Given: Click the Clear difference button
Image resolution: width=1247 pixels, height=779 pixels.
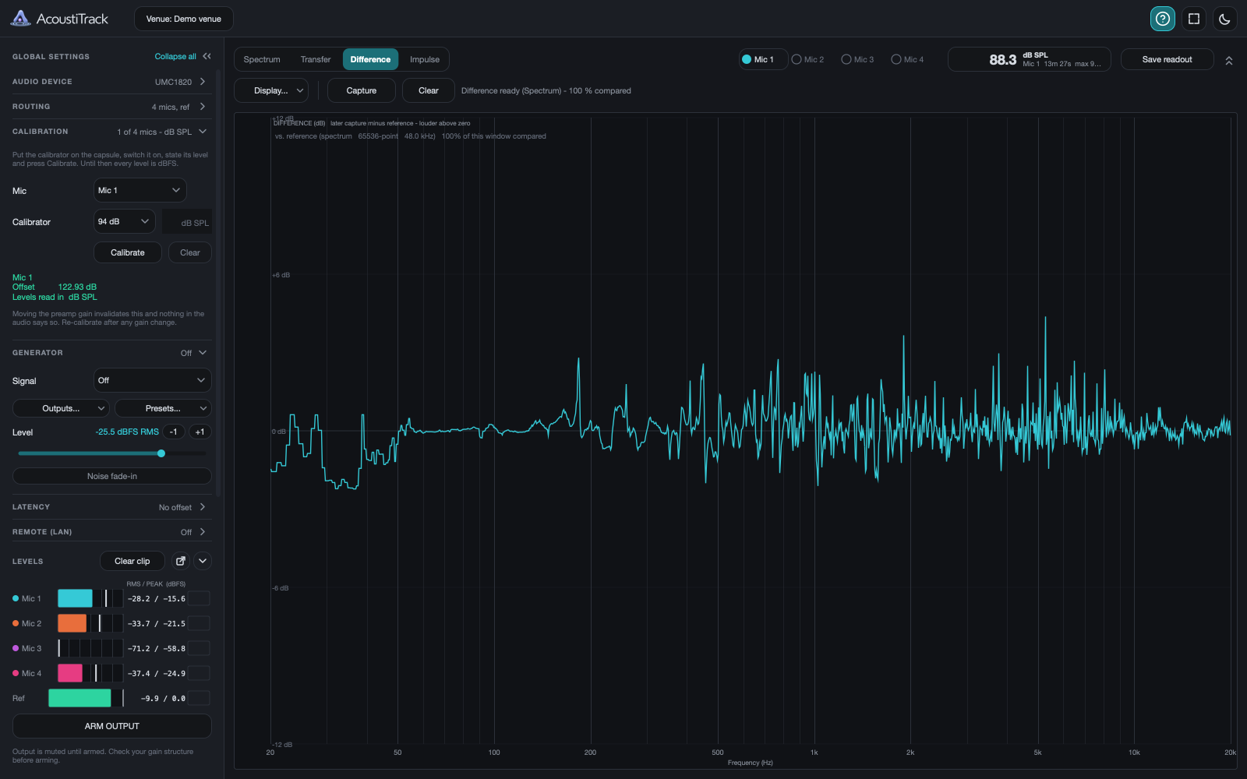Looking at the screenshot, I should [x=429, y=91].
